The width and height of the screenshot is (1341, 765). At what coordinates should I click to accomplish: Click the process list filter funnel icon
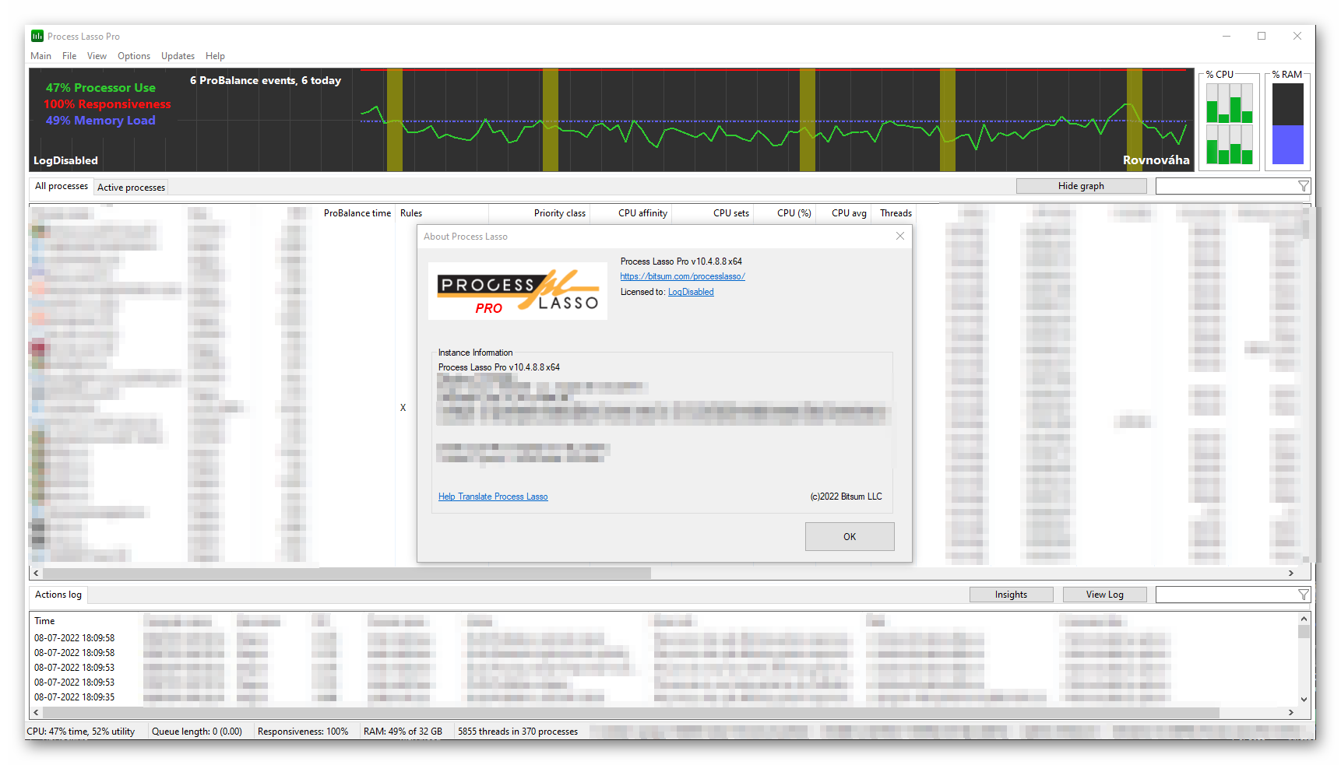tap(1304, 186)
